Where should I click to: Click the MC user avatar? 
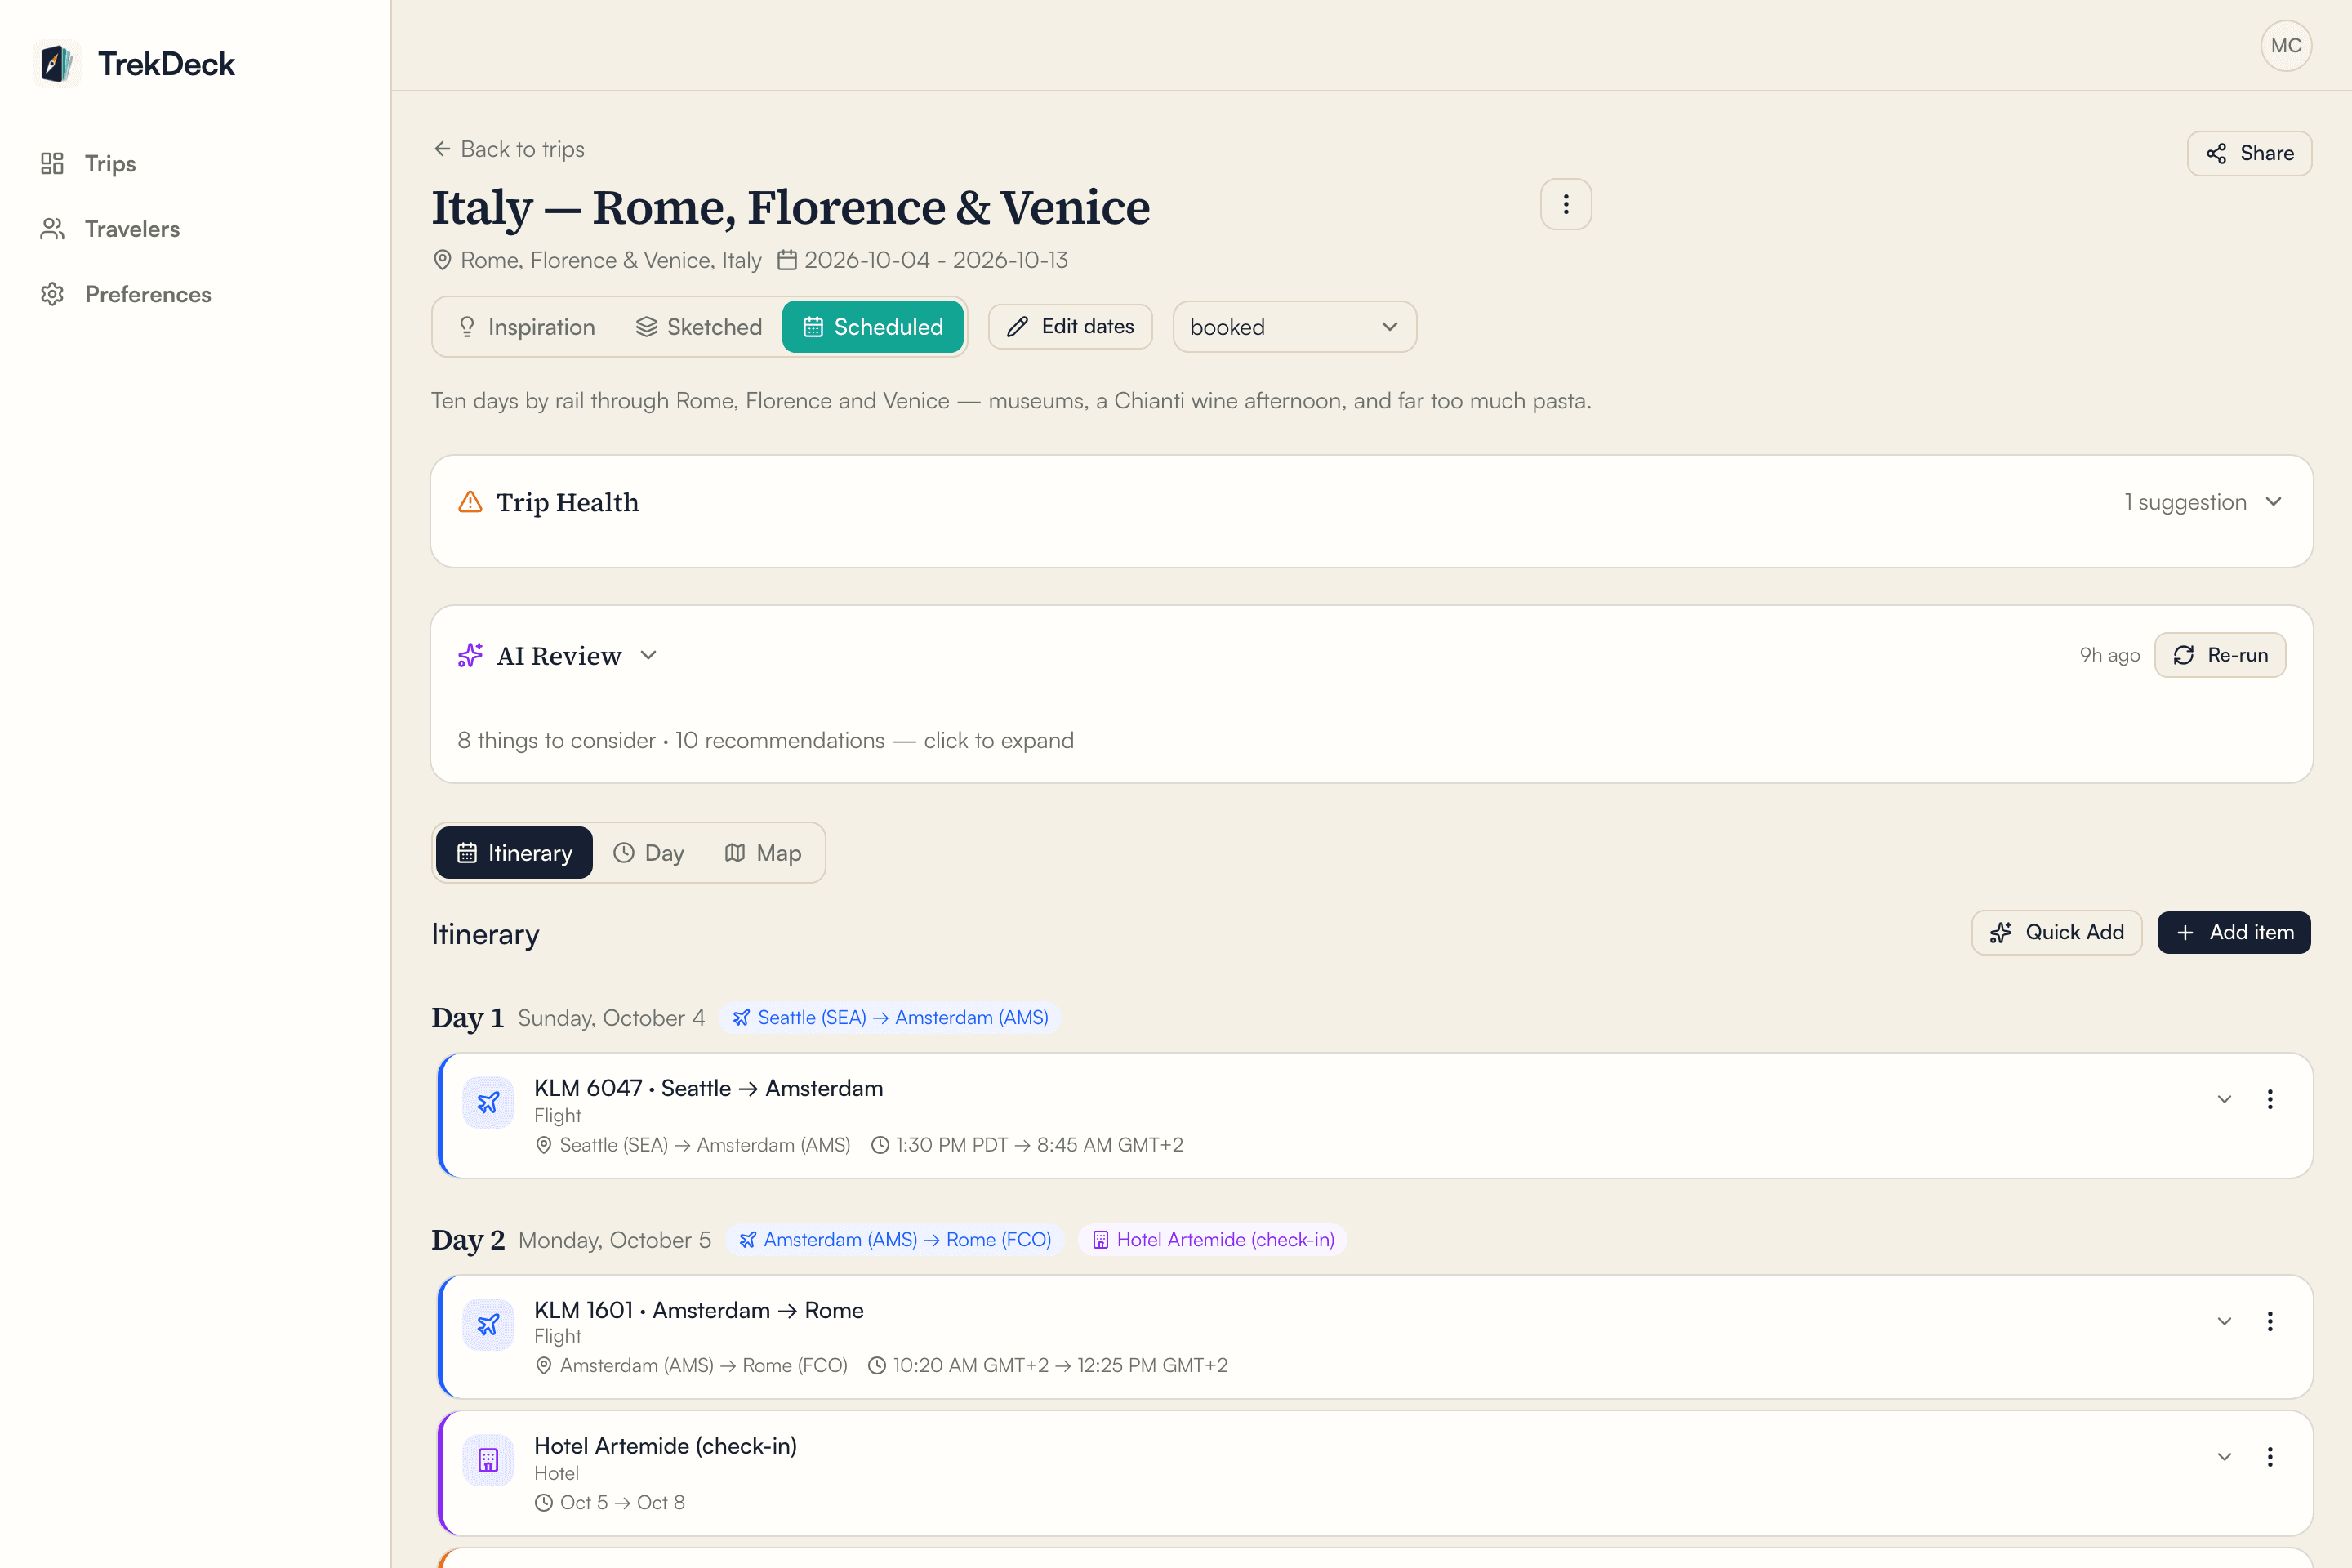coord(2286,46)
